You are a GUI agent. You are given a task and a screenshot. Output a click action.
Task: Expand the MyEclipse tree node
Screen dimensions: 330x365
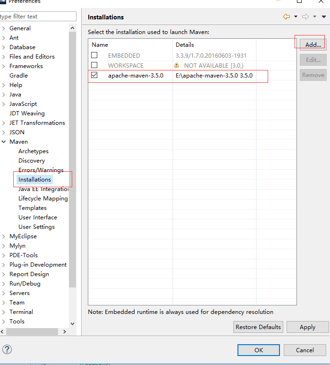tap(3, 236)
